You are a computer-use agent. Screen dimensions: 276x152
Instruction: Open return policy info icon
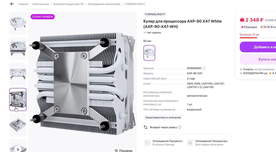[x=180, y=127]
